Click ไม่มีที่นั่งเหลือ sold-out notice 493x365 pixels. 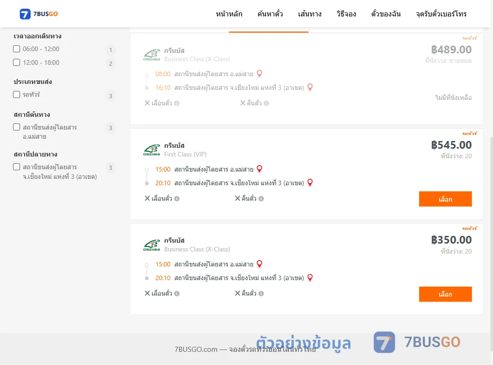pos(453,98)
